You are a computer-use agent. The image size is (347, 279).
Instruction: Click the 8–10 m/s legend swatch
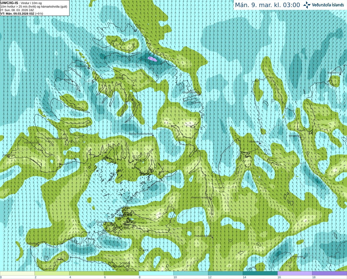(156, 273)
